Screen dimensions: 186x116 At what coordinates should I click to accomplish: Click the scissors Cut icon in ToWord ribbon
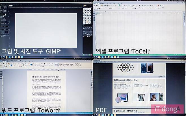[x=1, y=64]
